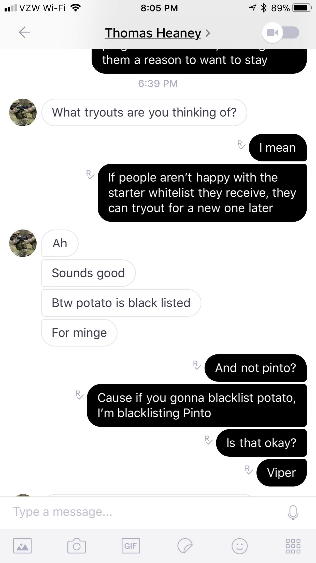The height and width of the screenshot is (563, 316).
Task: Open the emoji smiley picker
Action: pyautogui.click(x=239, y=546)
